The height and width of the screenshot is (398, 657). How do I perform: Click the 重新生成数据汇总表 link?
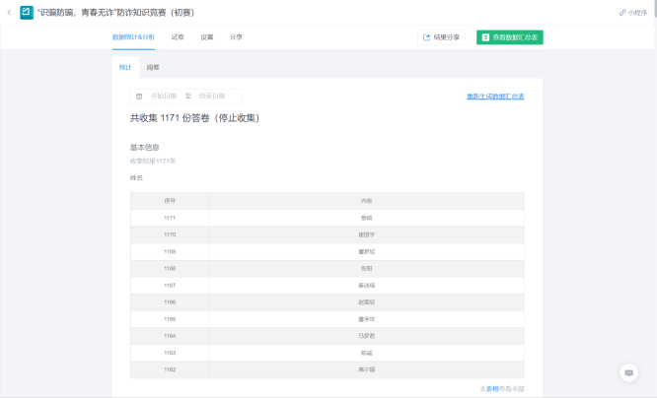(495, 97)
